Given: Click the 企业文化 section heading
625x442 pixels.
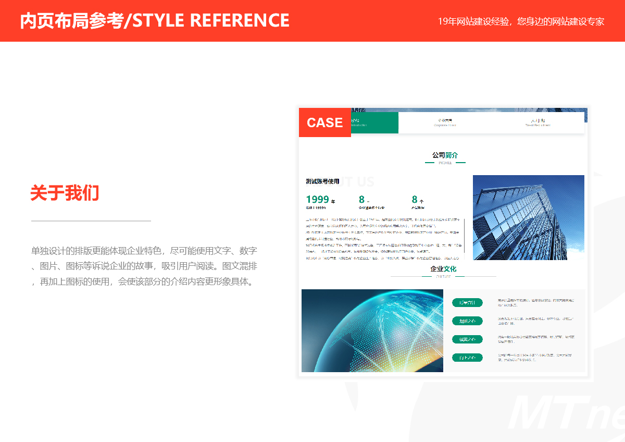Looking at the screenshot, I should pos(443,269).
